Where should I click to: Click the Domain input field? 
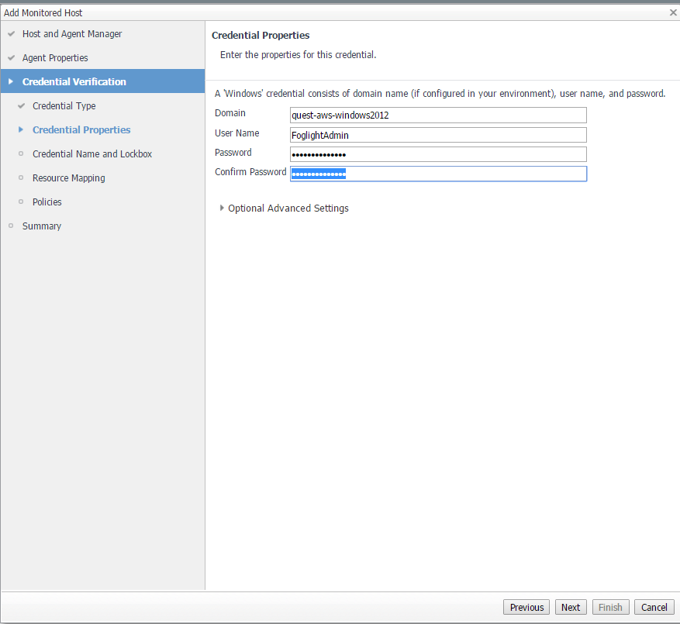[x=438, y=115]
